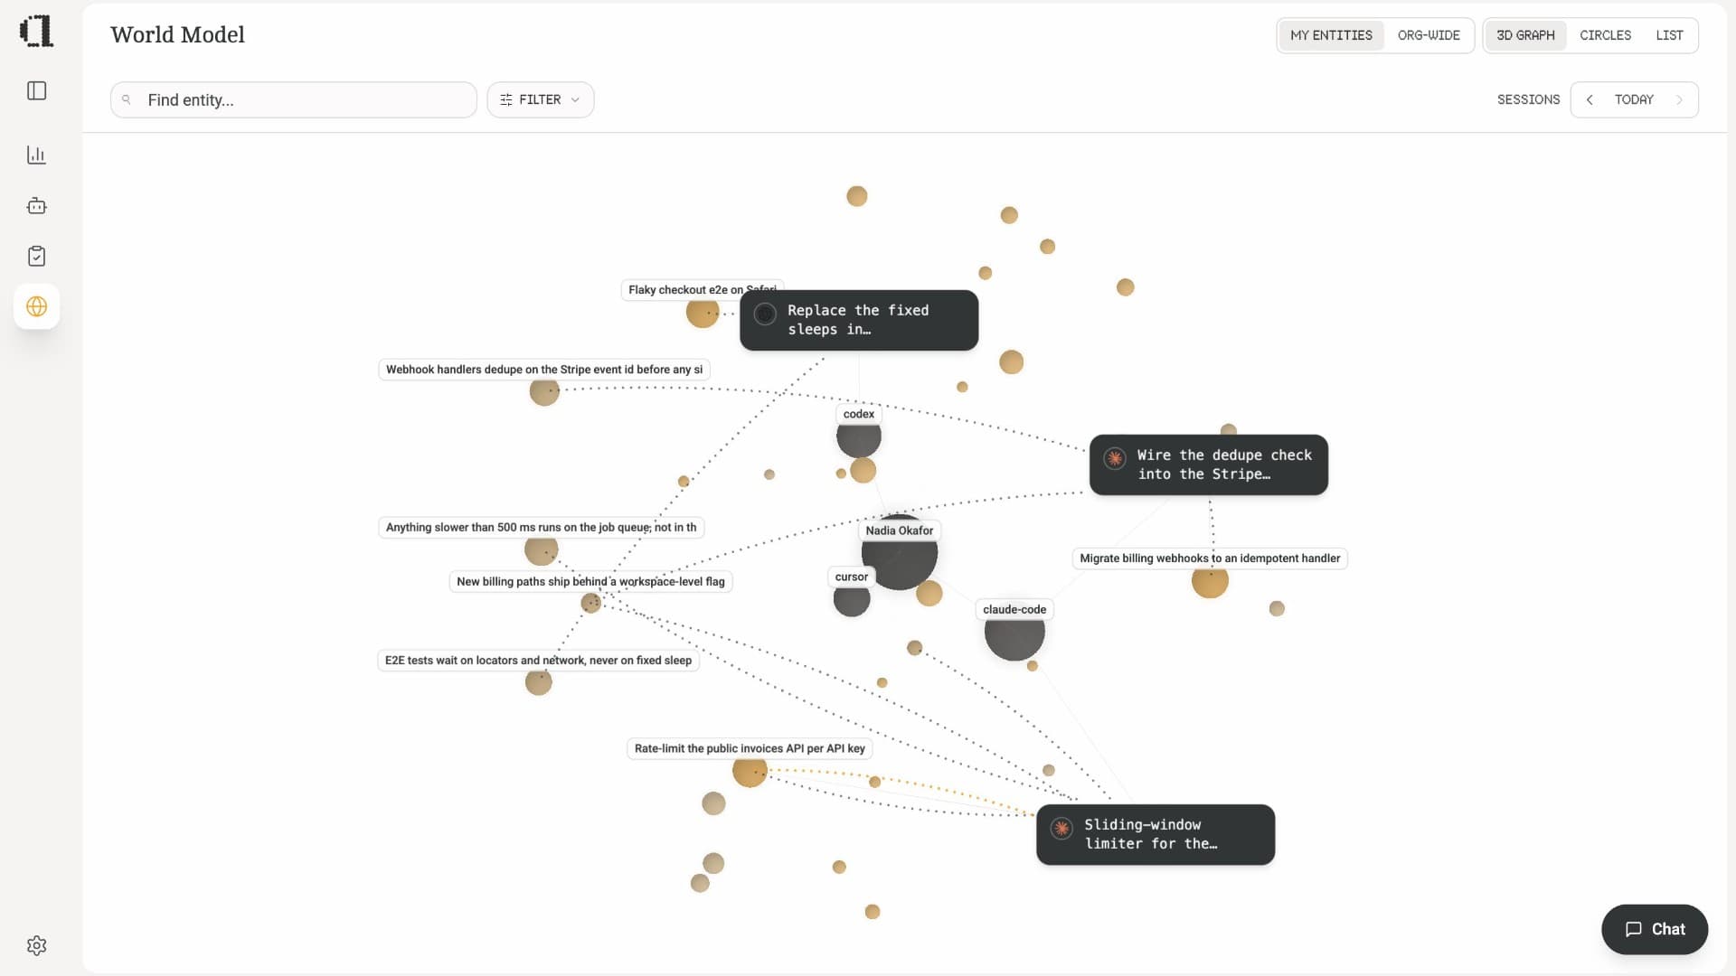The width and height of the screenshot is (1736, 976).
Task: Go to next session day arrow
Action: click(x=1679, y=99)
